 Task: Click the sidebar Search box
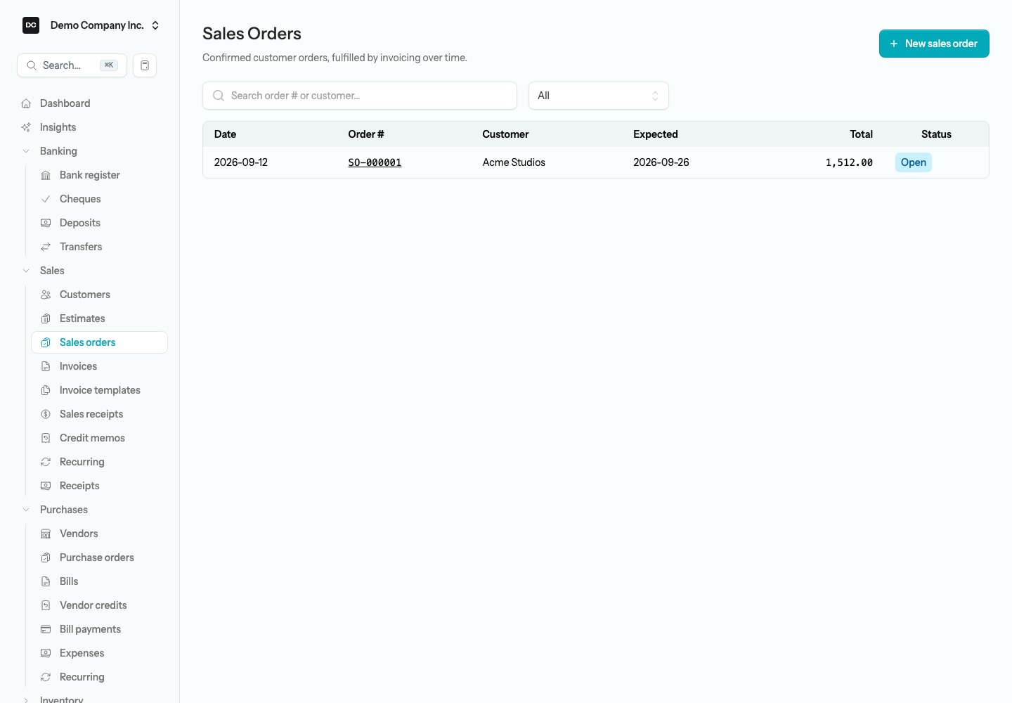point(72,65)
